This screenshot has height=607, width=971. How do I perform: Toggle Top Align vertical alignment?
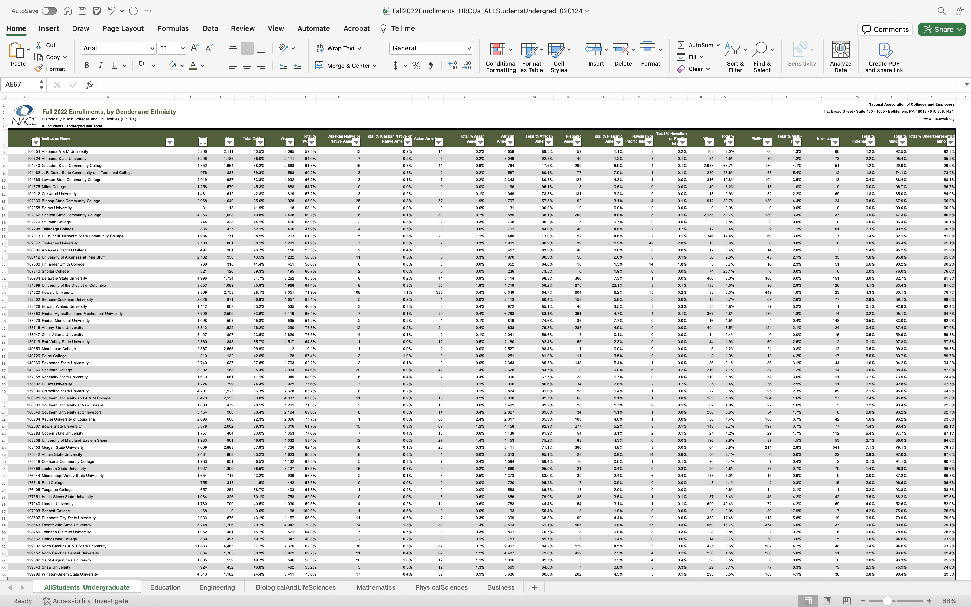tap(233, 48)
